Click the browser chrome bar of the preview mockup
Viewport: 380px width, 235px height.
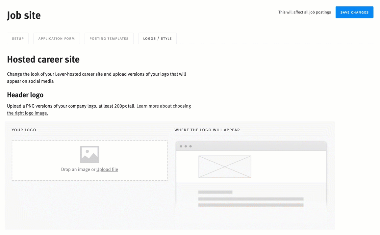[251, 145]
